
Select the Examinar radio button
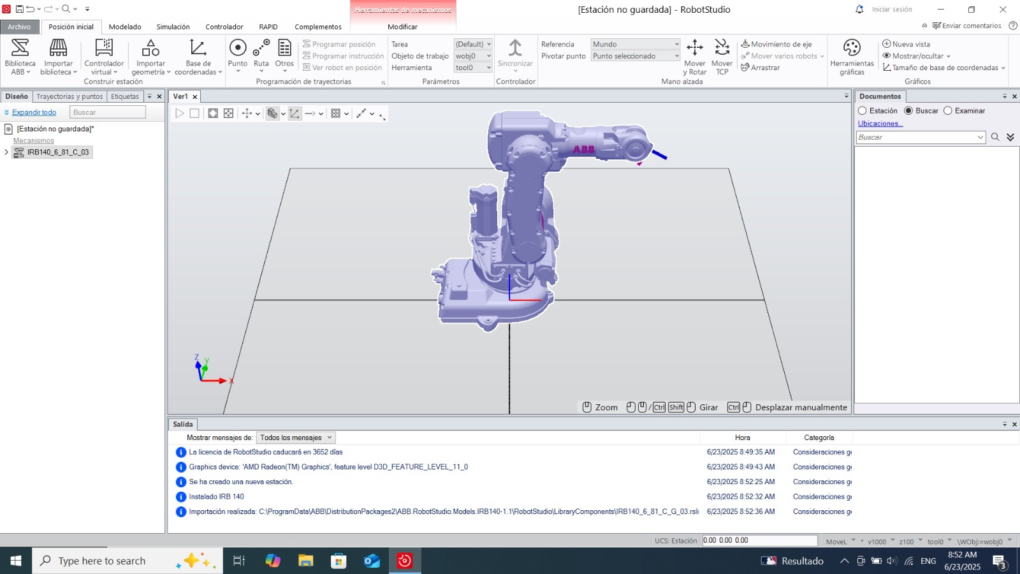tap(948, 111)
